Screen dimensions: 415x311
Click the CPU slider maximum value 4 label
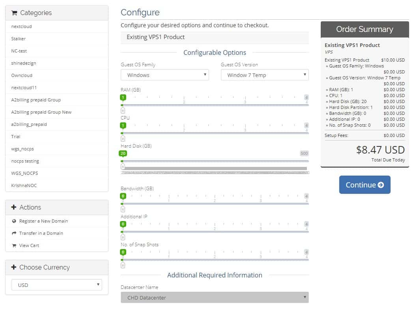pyautogui.click(x=306, y=126)
